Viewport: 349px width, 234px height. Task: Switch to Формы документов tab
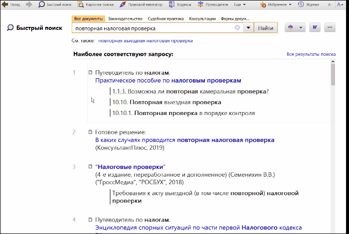tap(235, 18)
